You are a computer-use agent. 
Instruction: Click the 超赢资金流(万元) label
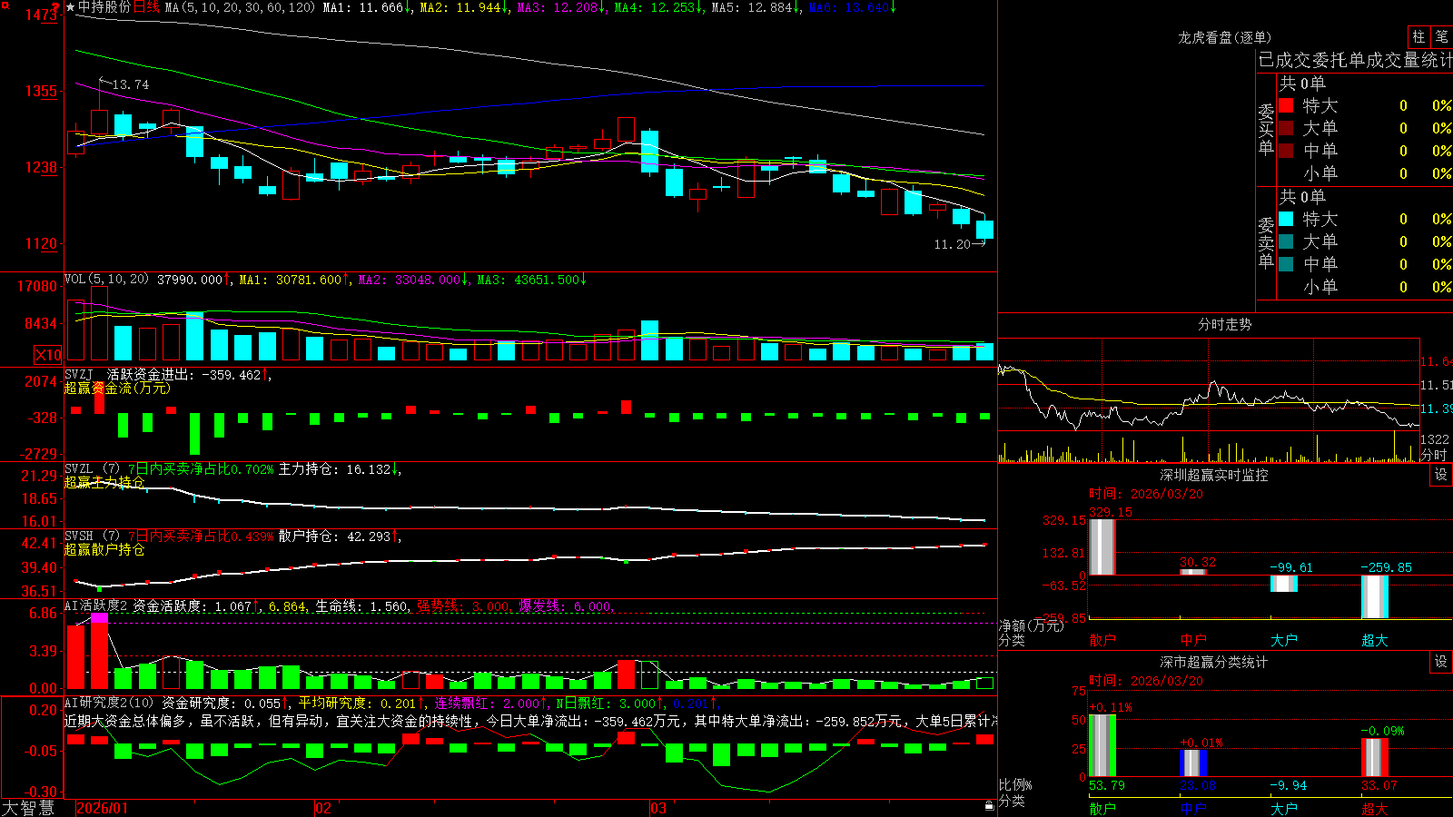[x=117, y=388]
